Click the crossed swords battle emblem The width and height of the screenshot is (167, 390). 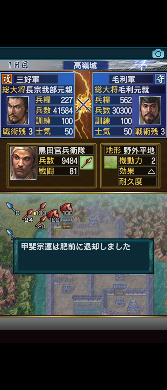click(83, 105)
